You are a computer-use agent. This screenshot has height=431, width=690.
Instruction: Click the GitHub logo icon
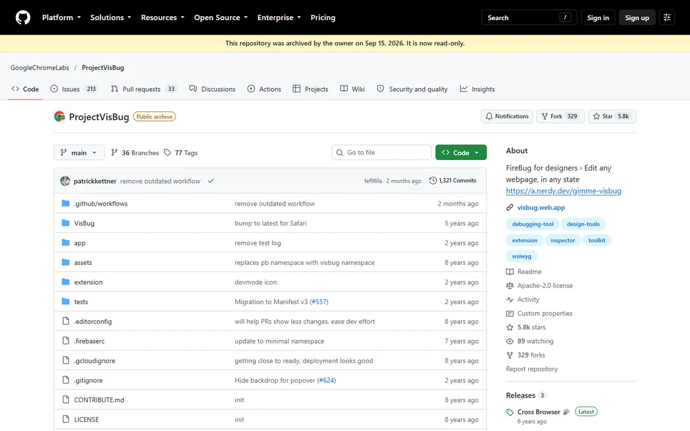[23, 17]
